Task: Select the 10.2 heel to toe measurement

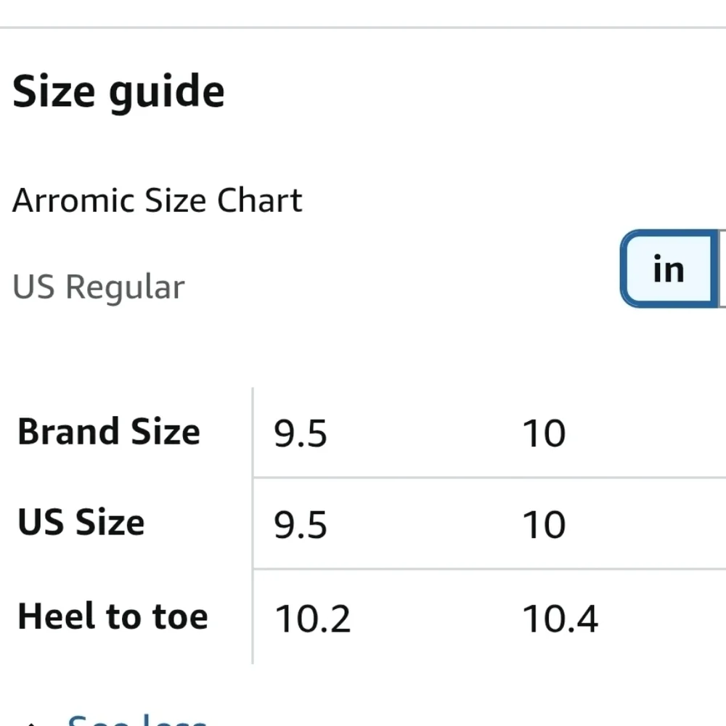Action: click(312, 619)
